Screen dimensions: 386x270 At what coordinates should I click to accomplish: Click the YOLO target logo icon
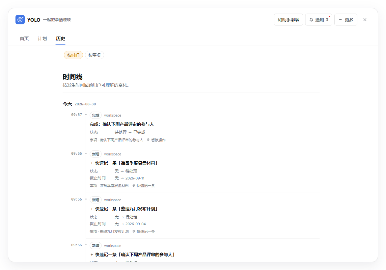point(20,20)
